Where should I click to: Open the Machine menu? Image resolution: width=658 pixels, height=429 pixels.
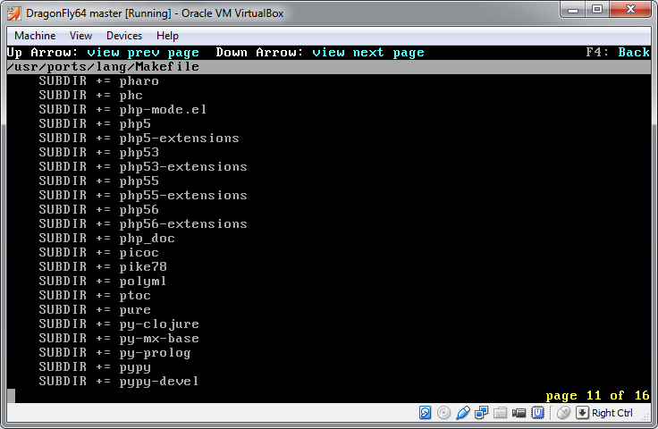point(35,36)
